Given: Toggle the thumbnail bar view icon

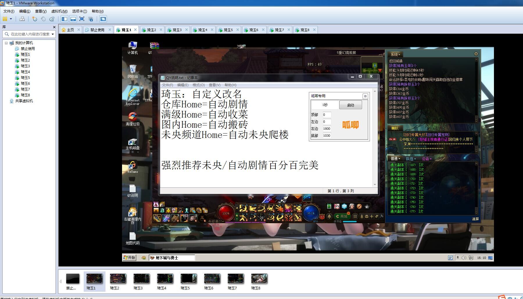Looking at the screenshot, I should pos(73,19).
